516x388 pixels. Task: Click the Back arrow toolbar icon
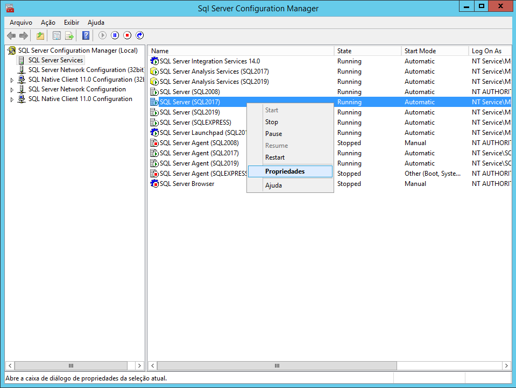(11, 35)
